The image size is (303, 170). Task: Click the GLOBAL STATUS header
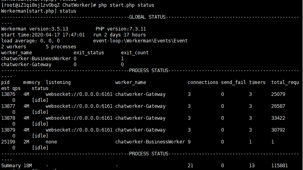(147, 17)
